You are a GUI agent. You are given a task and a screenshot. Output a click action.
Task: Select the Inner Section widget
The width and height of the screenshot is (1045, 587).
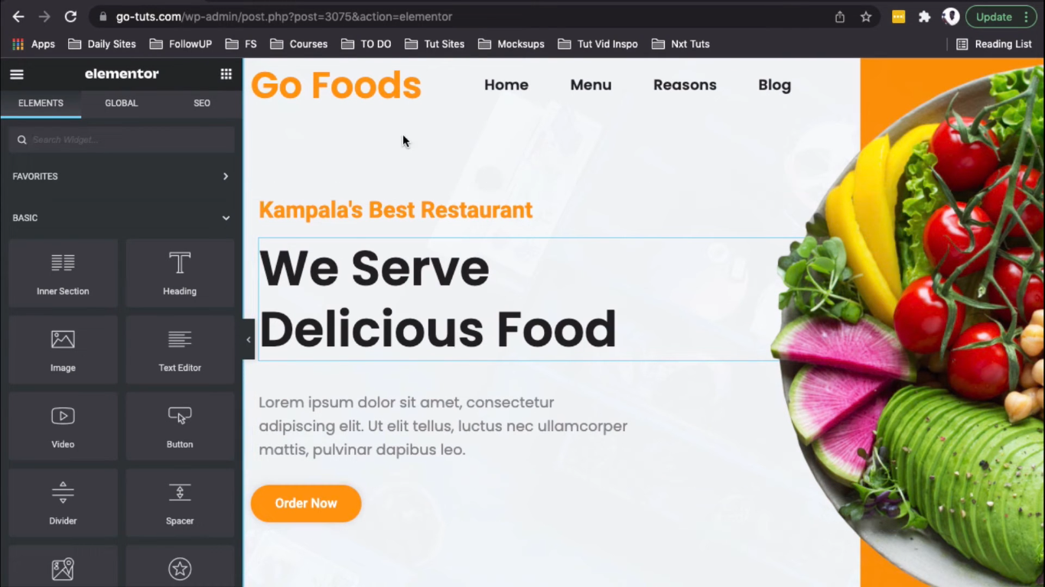(63, 273)
